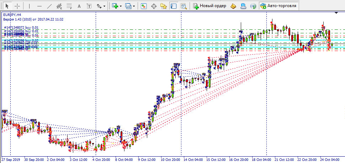The image size is (345, 163).
Task: Select order #1471380346 sell 0.01 label
Action: [x=21, y=43]
